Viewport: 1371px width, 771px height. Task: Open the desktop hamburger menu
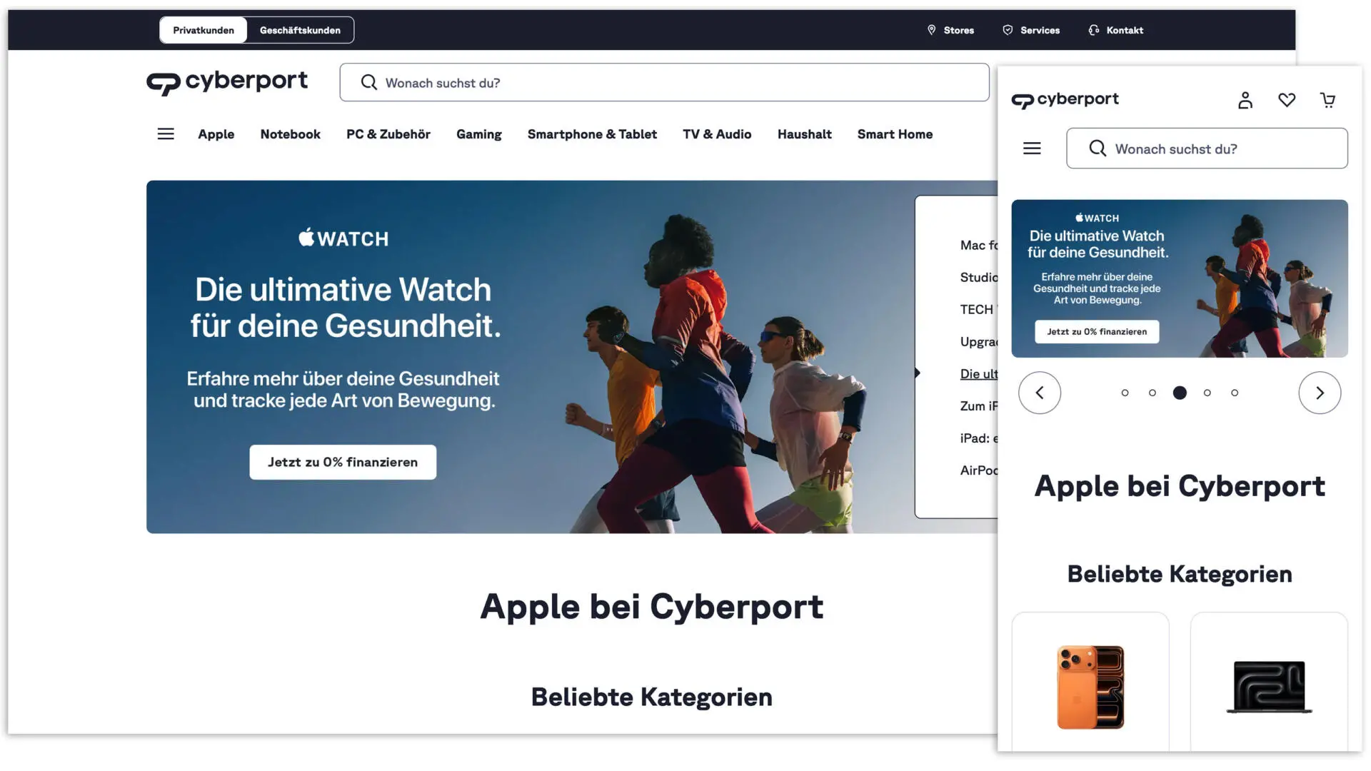(x=166, y=134)
